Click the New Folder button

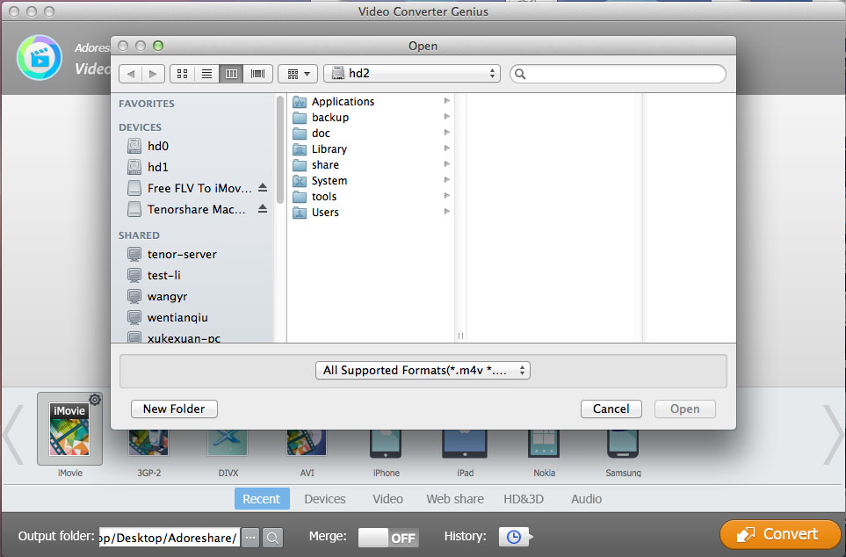[174, 409]
